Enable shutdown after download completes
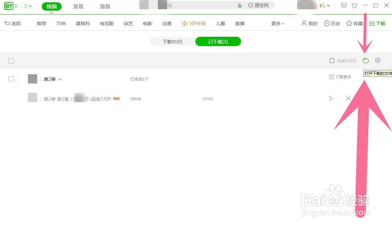Viewport: 392px width, 226px height. 331,61
